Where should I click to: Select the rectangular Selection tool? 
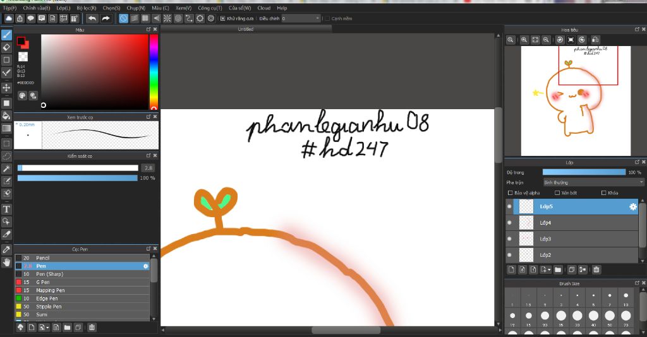pos(6,143)
